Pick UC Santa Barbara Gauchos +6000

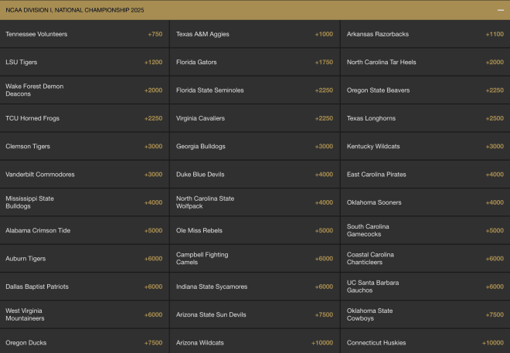(x=426, y=287)
